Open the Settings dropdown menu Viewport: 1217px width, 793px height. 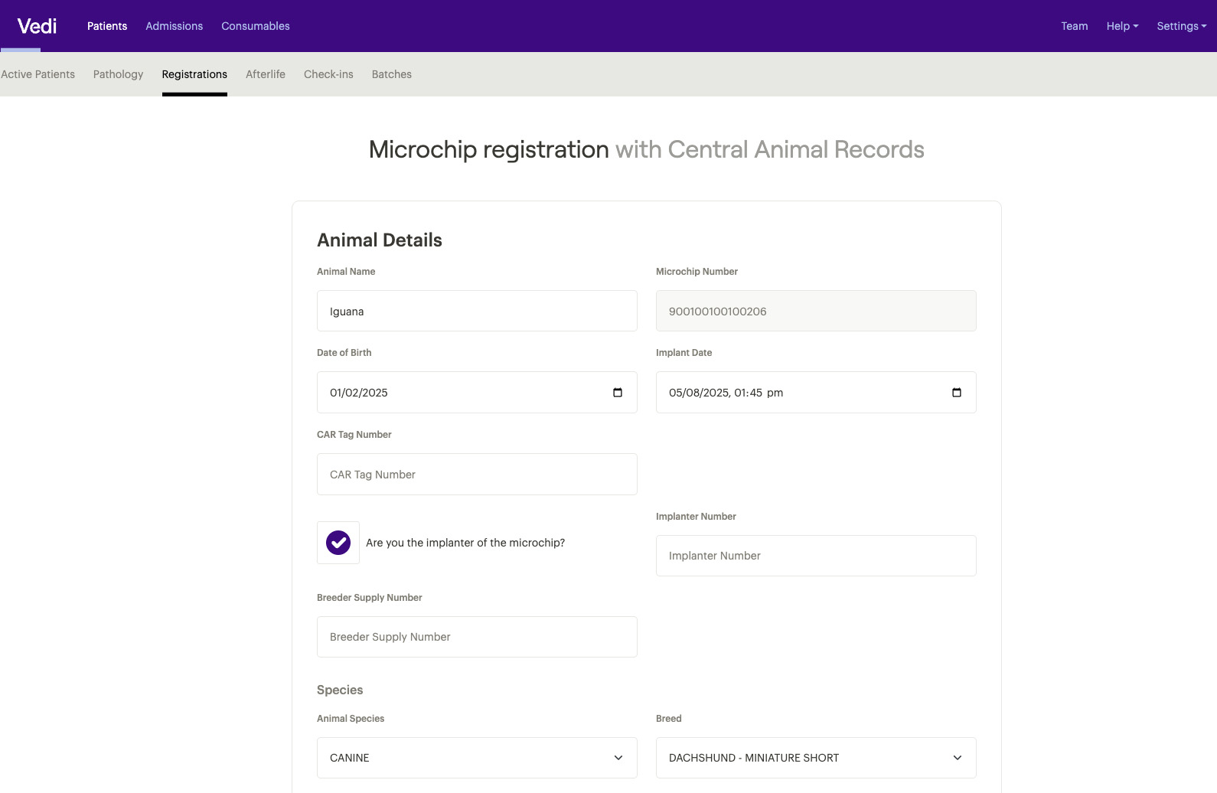(x=1182, y=26)
